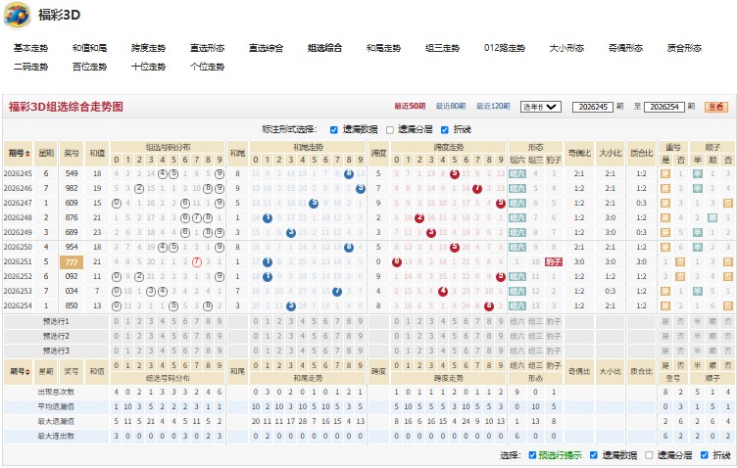Click the blue 和尾 ball 9 in row 2026246
Screen dimensions: 737x468
(361, 188)
